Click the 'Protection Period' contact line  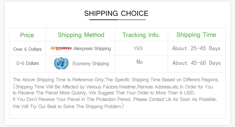[x=114, y=99]
